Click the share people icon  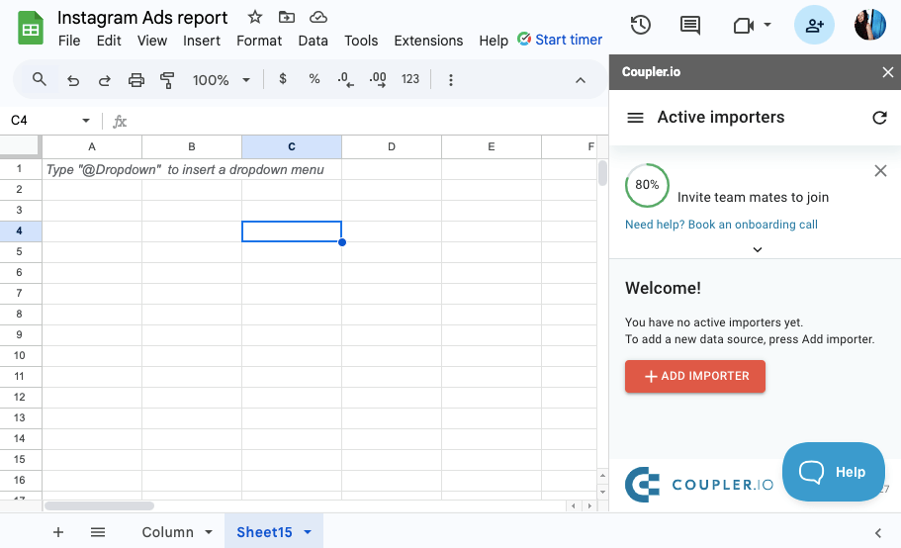[814, 25]
